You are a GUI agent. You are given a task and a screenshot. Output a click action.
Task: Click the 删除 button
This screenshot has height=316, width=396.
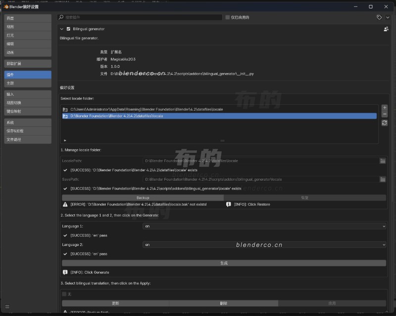click(x=224, y=303)
